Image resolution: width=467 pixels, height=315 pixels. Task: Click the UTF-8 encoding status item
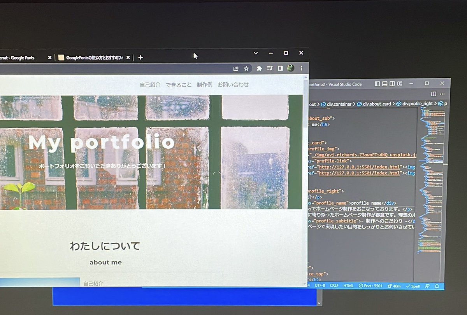tap(320, 286)
